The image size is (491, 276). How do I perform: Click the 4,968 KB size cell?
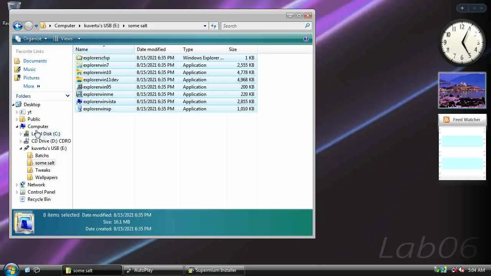click(x=245, y=80)
